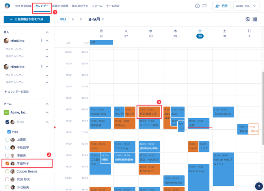264x191 pixels.
Task: Switch to the 空き時間URL tab
Action: [23, 6]
